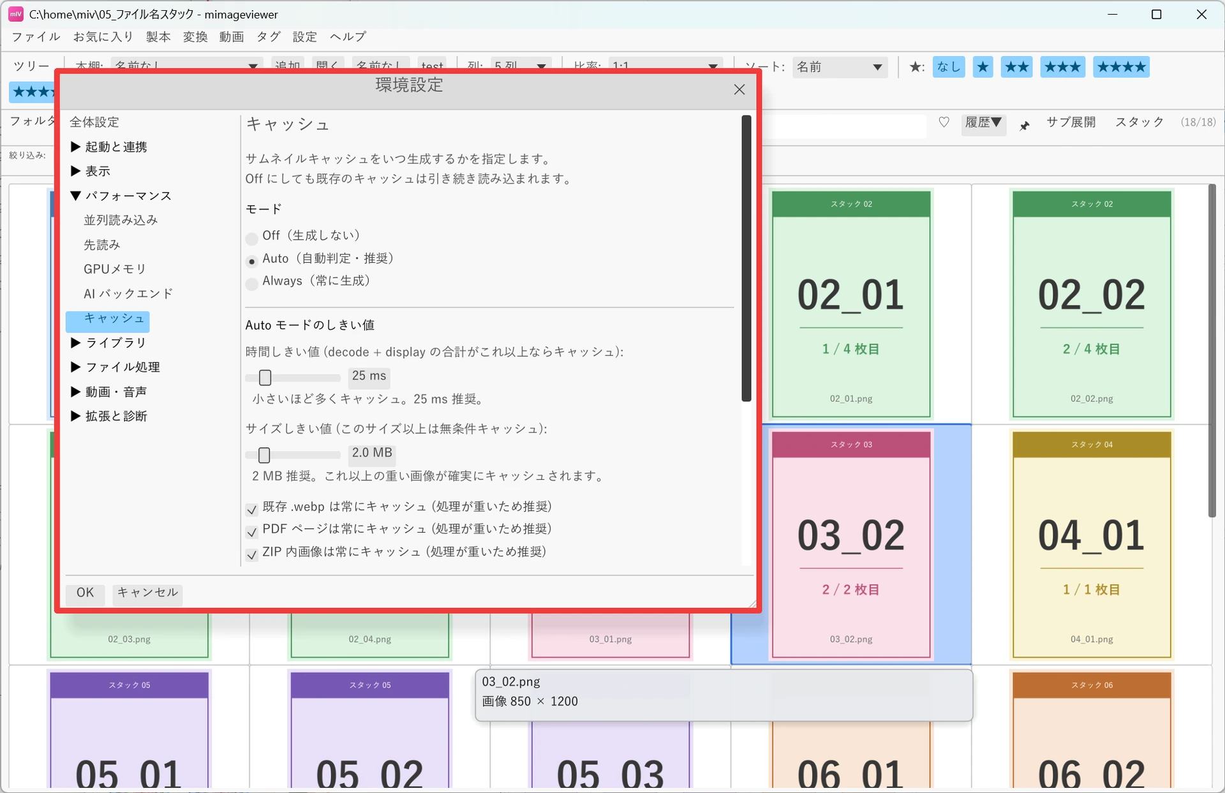Select thumbnail 04_01.png
The width and height of the screenshot is (1225, 793).
point(1092,544)
